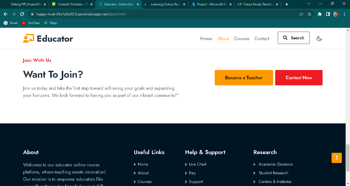This screenshot has width=350, height=186.
Task: Click the share icon in the address bar
Action: (301, 14)
